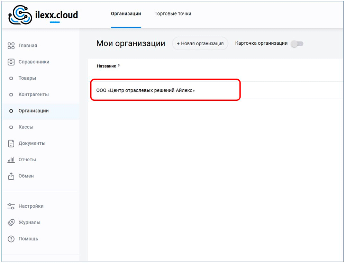The width and height of the screenshot is (346, 263).
Task: Click the Помощь question mark icon
Action: point(11,239)
